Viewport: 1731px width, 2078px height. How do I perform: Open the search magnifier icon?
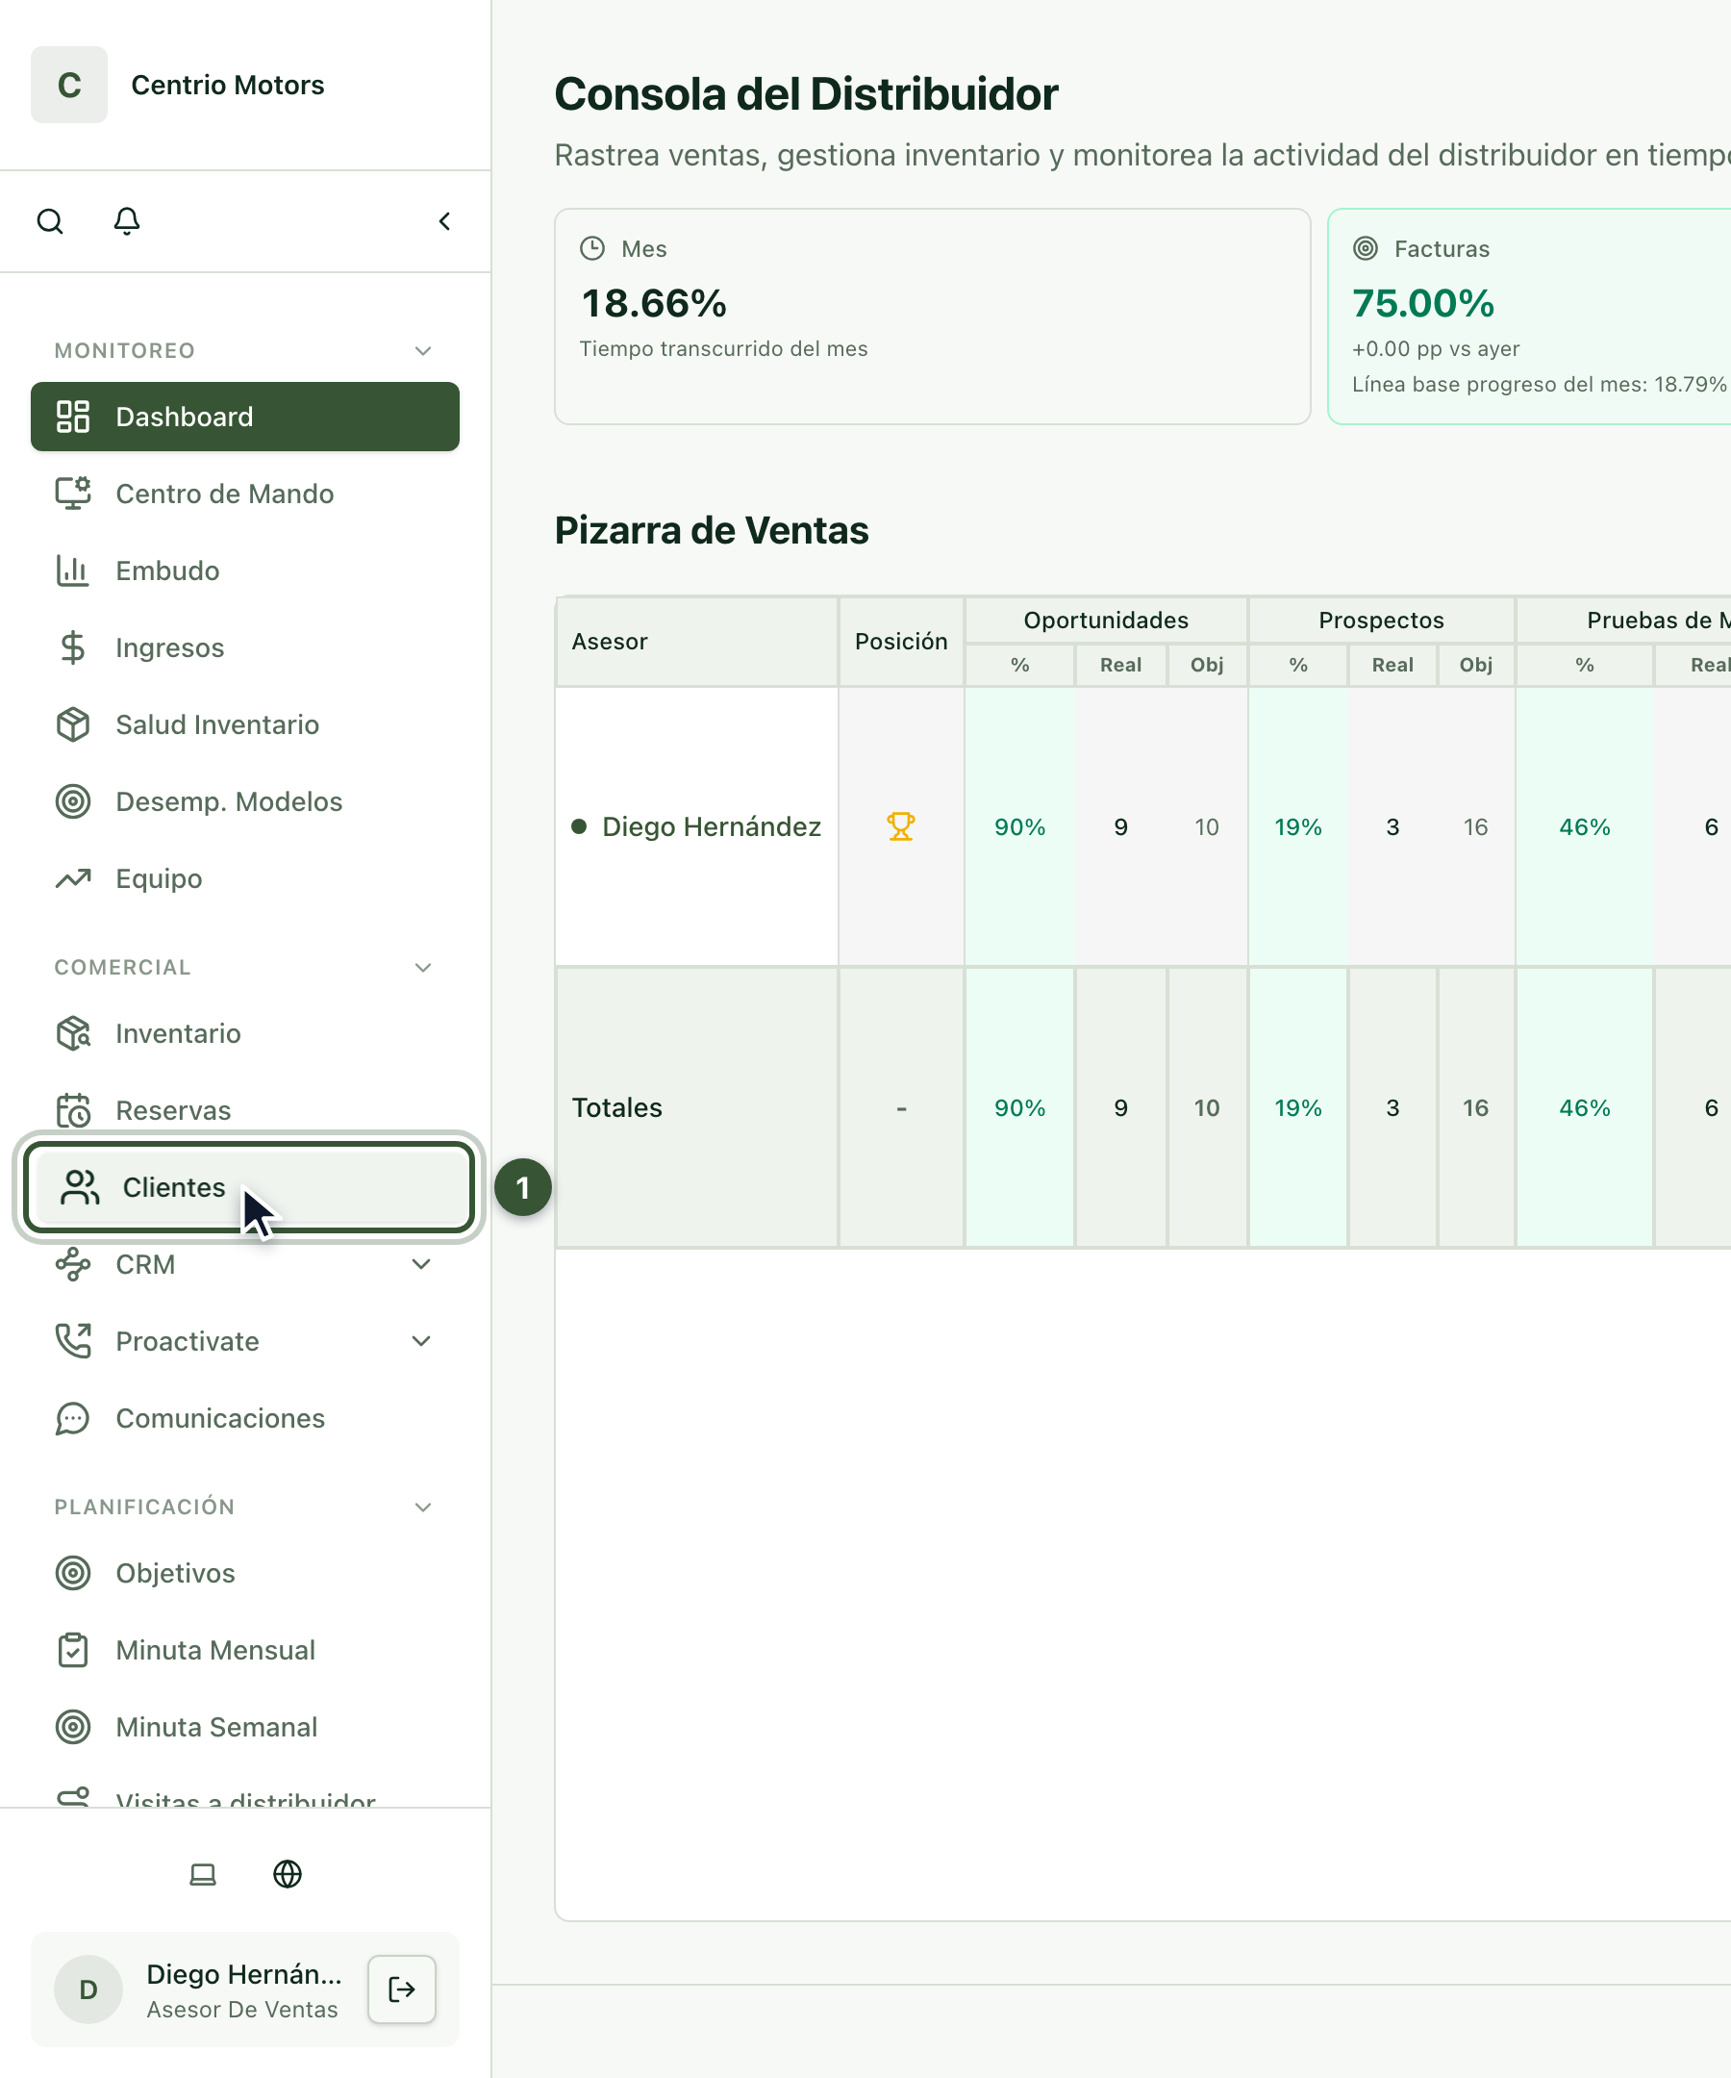pyautogui.click(x=50, y=220)
